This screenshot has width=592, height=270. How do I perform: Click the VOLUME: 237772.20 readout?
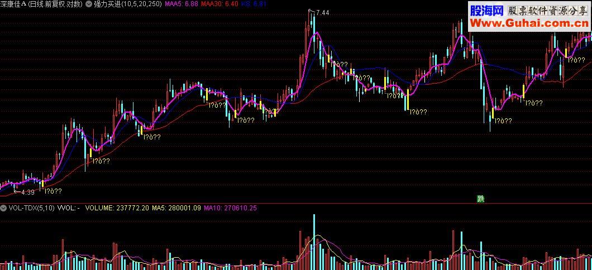click(x=117, y=208)
